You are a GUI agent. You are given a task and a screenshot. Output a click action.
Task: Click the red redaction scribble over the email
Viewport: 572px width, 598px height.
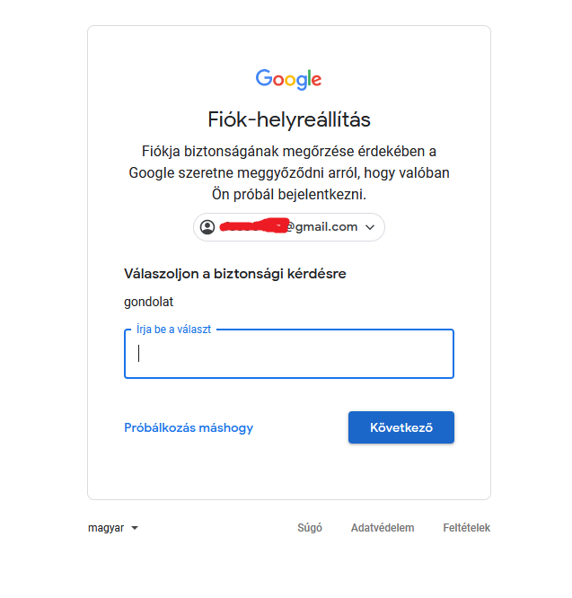pyautogui.click(x=251, y=226)
